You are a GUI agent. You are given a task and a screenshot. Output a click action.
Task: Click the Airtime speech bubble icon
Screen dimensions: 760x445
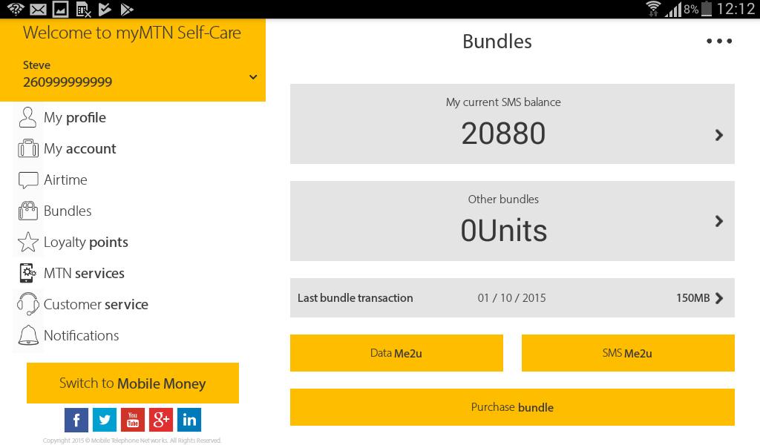[x=27, y=179]
